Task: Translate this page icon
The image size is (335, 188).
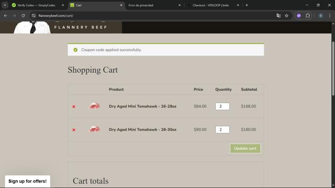Action: pos(278,16)
